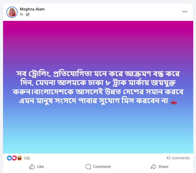
Task: Click the blue thumbs-up reaction icon
Action: pyautogui.click(x=9, y=158)
